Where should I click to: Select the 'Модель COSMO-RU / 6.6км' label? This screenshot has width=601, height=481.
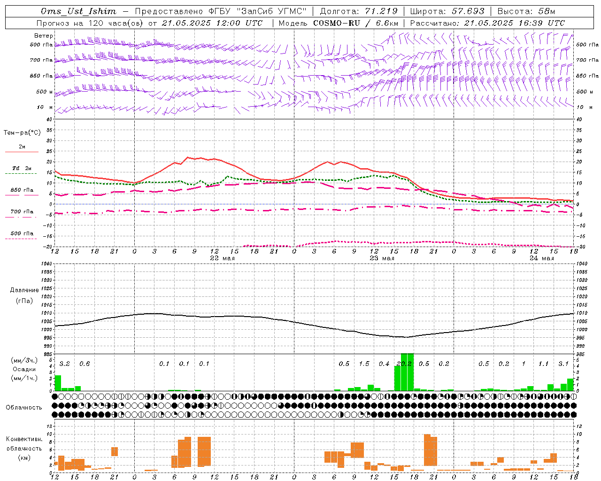(339, 23)
